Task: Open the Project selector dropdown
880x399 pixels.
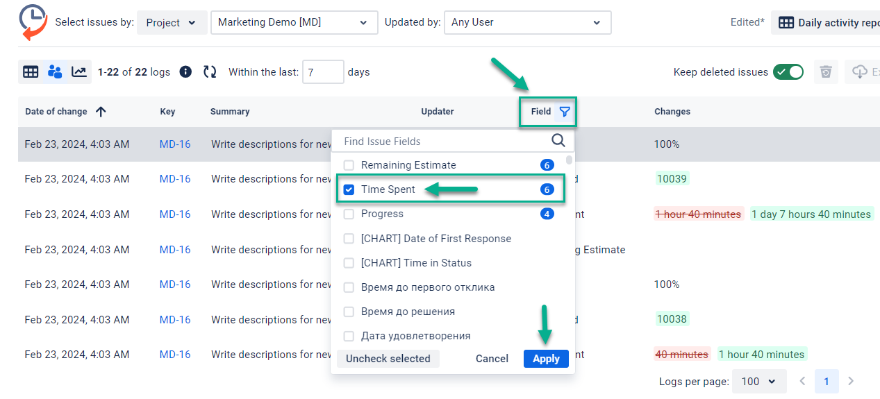Action: (172, 22)
